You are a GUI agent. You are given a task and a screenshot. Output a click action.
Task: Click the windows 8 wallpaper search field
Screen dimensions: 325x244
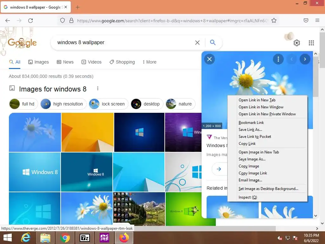(124, 43)
